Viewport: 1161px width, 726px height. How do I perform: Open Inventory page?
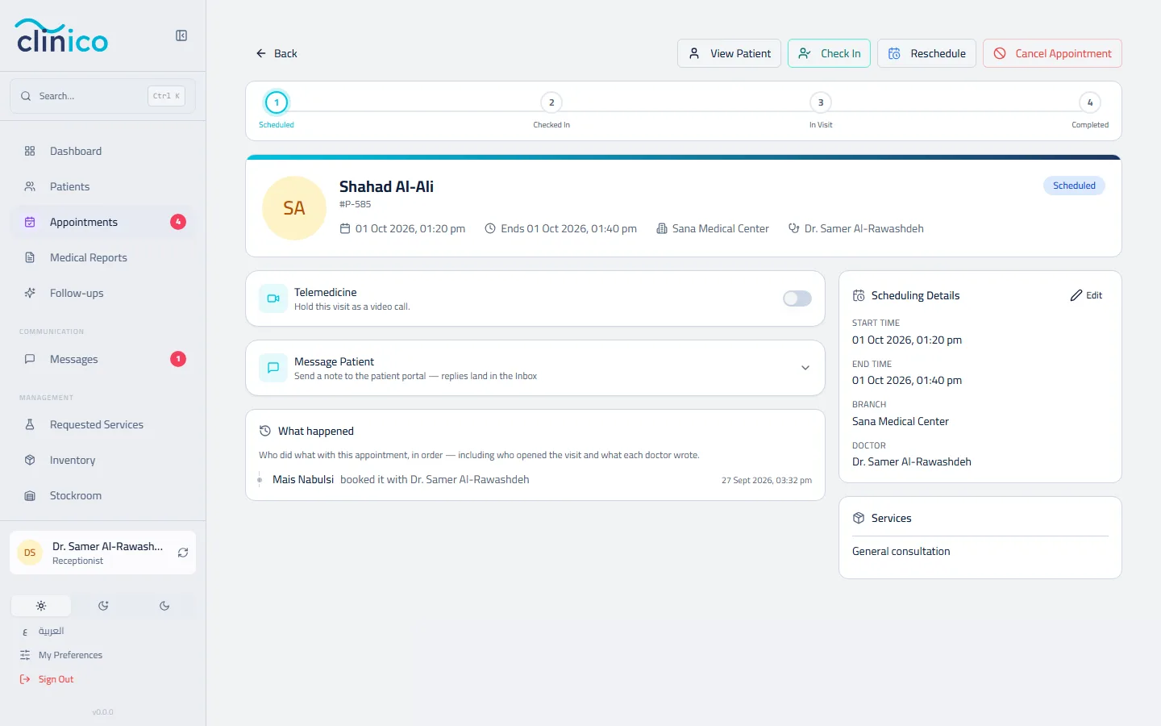pos(102,460)
